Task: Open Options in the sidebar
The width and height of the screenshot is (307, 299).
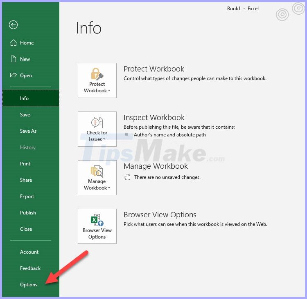Action: point(29,285)
